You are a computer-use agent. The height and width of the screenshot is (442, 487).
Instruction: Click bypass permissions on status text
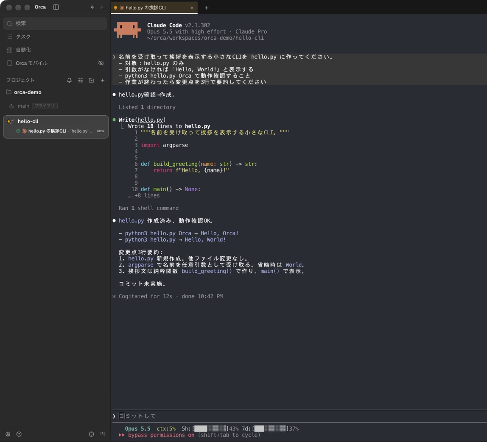[161, 435]
